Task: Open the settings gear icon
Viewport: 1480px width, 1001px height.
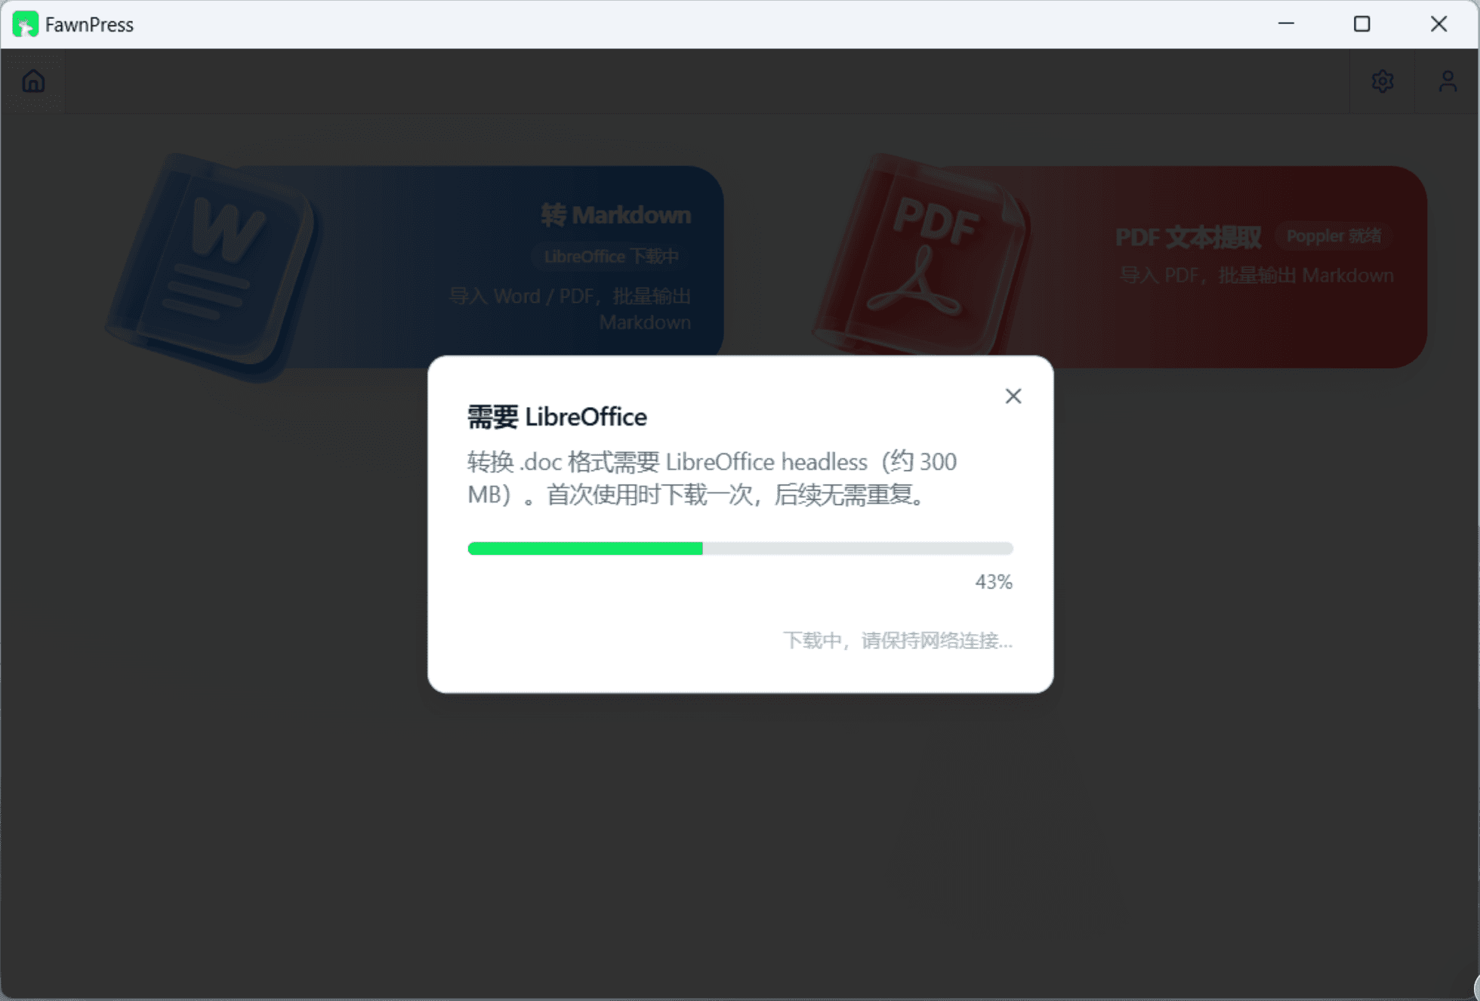Action: tap(1382, 81)
